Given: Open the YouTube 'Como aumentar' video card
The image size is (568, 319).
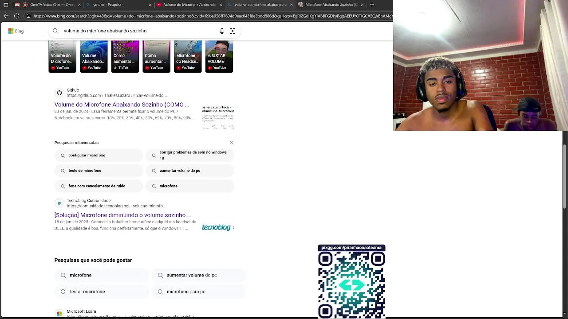Looking at the screenshot, I should (x=156, y=57).
